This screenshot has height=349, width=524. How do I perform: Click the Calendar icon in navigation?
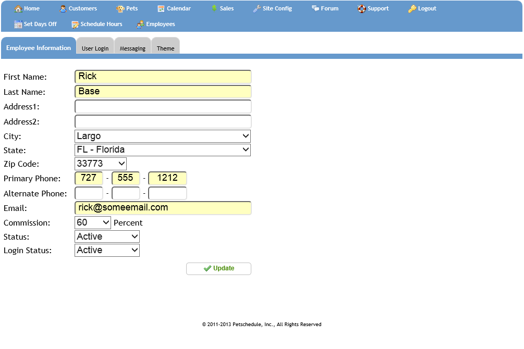[161, 9]
